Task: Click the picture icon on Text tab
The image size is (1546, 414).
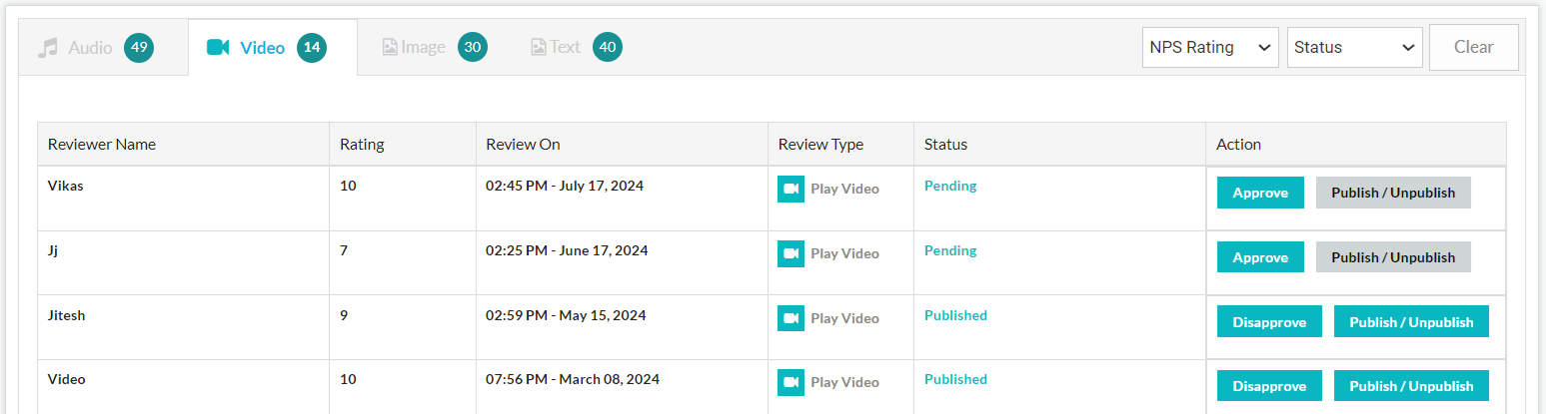Action: click(x=539, y=47)
